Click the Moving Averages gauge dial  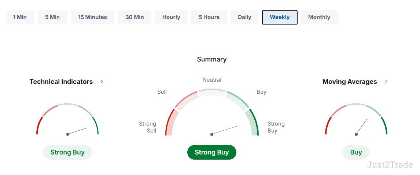click(356, 119)
